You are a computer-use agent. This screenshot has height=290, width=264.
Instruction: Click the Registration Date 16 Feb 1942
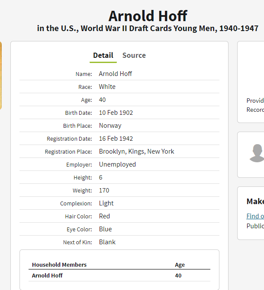116,139
